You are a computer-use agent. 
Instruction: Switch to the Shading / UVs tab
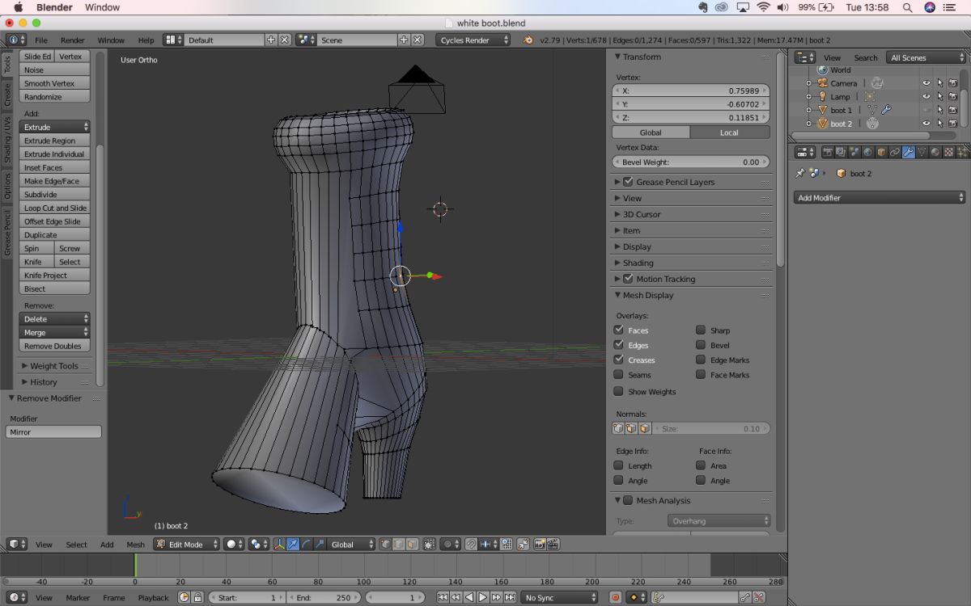(x=7, y=140)
